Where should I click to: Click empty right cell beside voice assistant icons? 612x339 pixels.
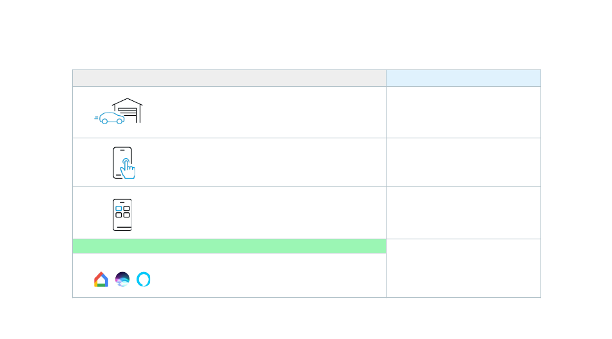pyautogui.click(x=463, y=268)
